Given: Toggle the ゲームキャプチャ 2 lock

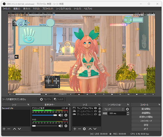Looking at the screenshot, I should [99, 114].
